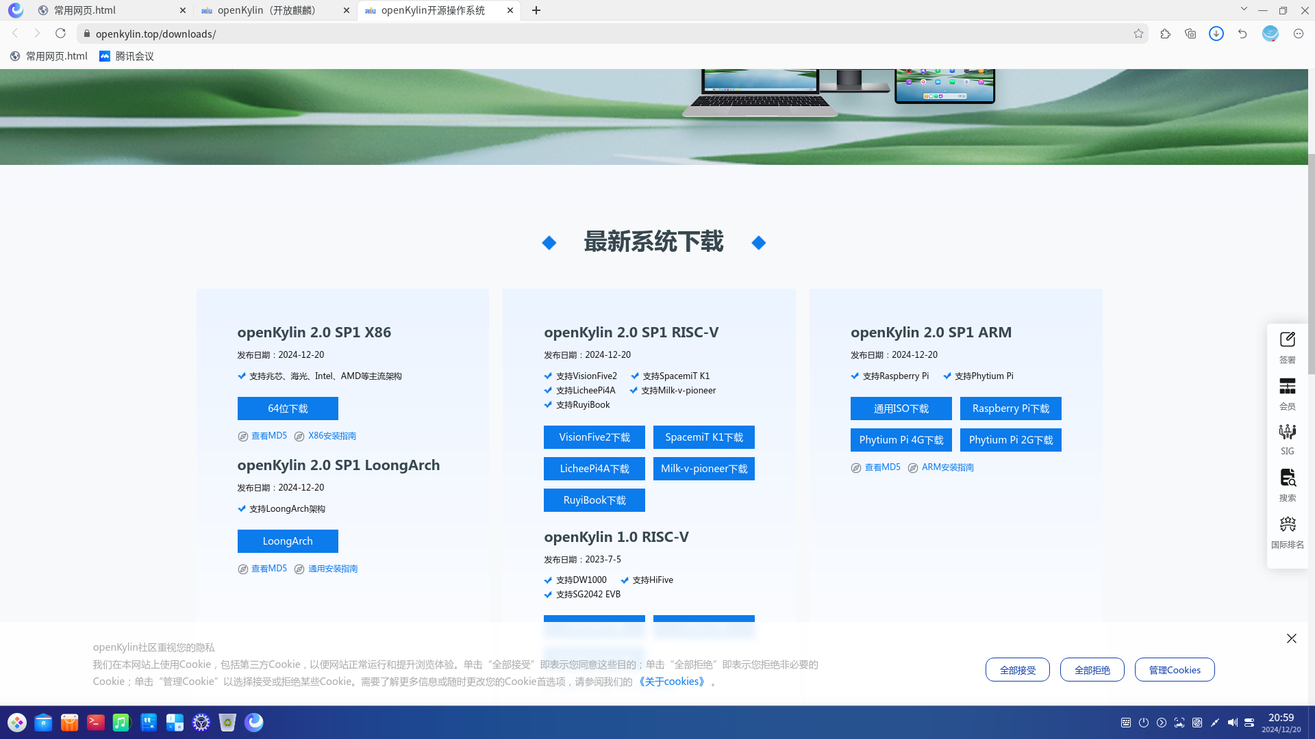Open the browser extensions icon
Viewport: 1315px width, 739px height.
pos(1165,34)
